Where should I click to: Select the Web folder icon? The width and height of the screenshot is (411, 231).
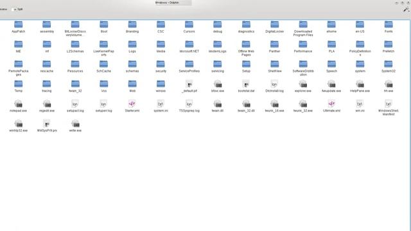tap(132, 84)
